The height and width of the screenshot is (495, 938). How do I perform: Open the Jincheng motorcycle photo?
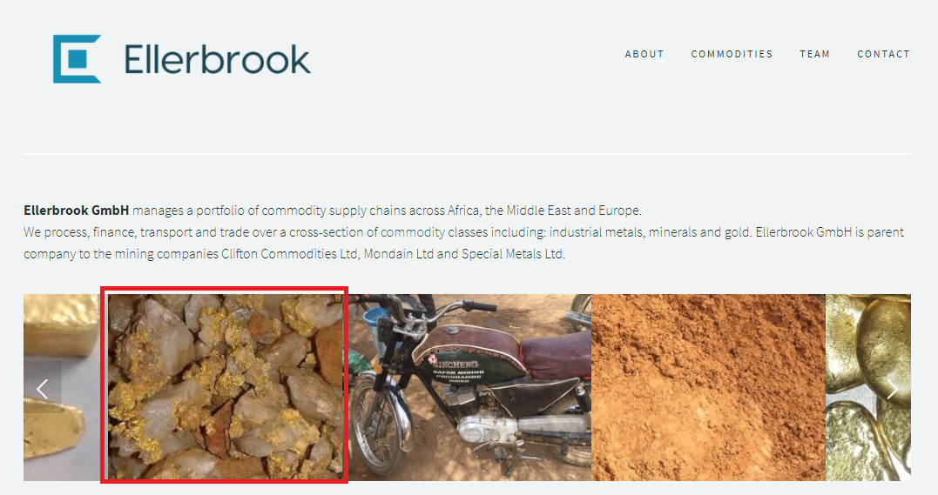click(x=469, y=387)
